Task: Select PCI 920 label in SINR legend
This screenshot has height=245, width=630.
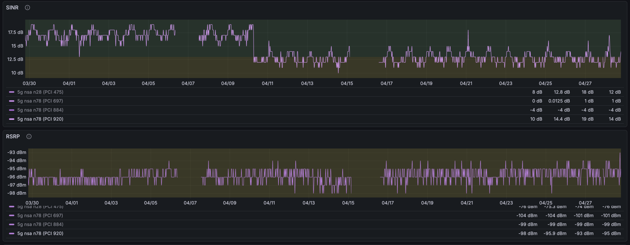Action: pos(40,119)
